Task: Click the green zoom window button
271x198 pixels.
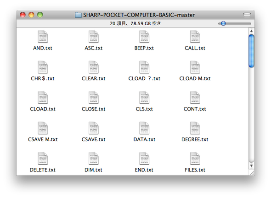Action: click(x=40, y=15)
